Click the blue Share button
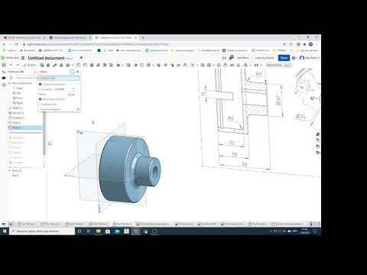Image resolution: width=367 pixels, height=275 pixels. pyautogui.click(x=284, y=58)
